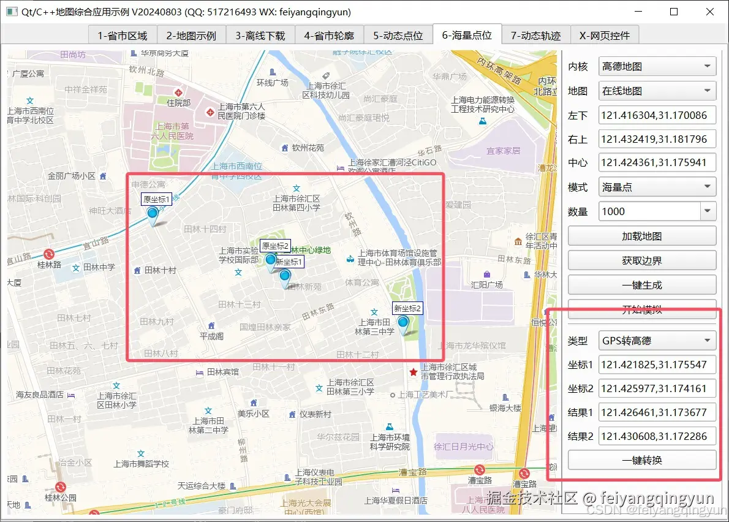Click the 原坐标1 map marker pin
Image resolution: width=729 pixels, height=522 pixels.
tap(152, 213)
